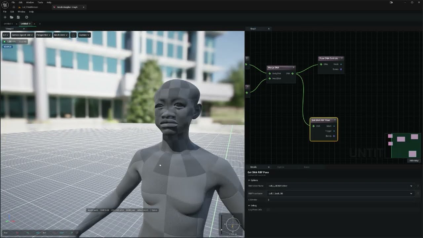Click the Hide Map button
This screenshot has width=423, height=238.
(x=414, y=161)
